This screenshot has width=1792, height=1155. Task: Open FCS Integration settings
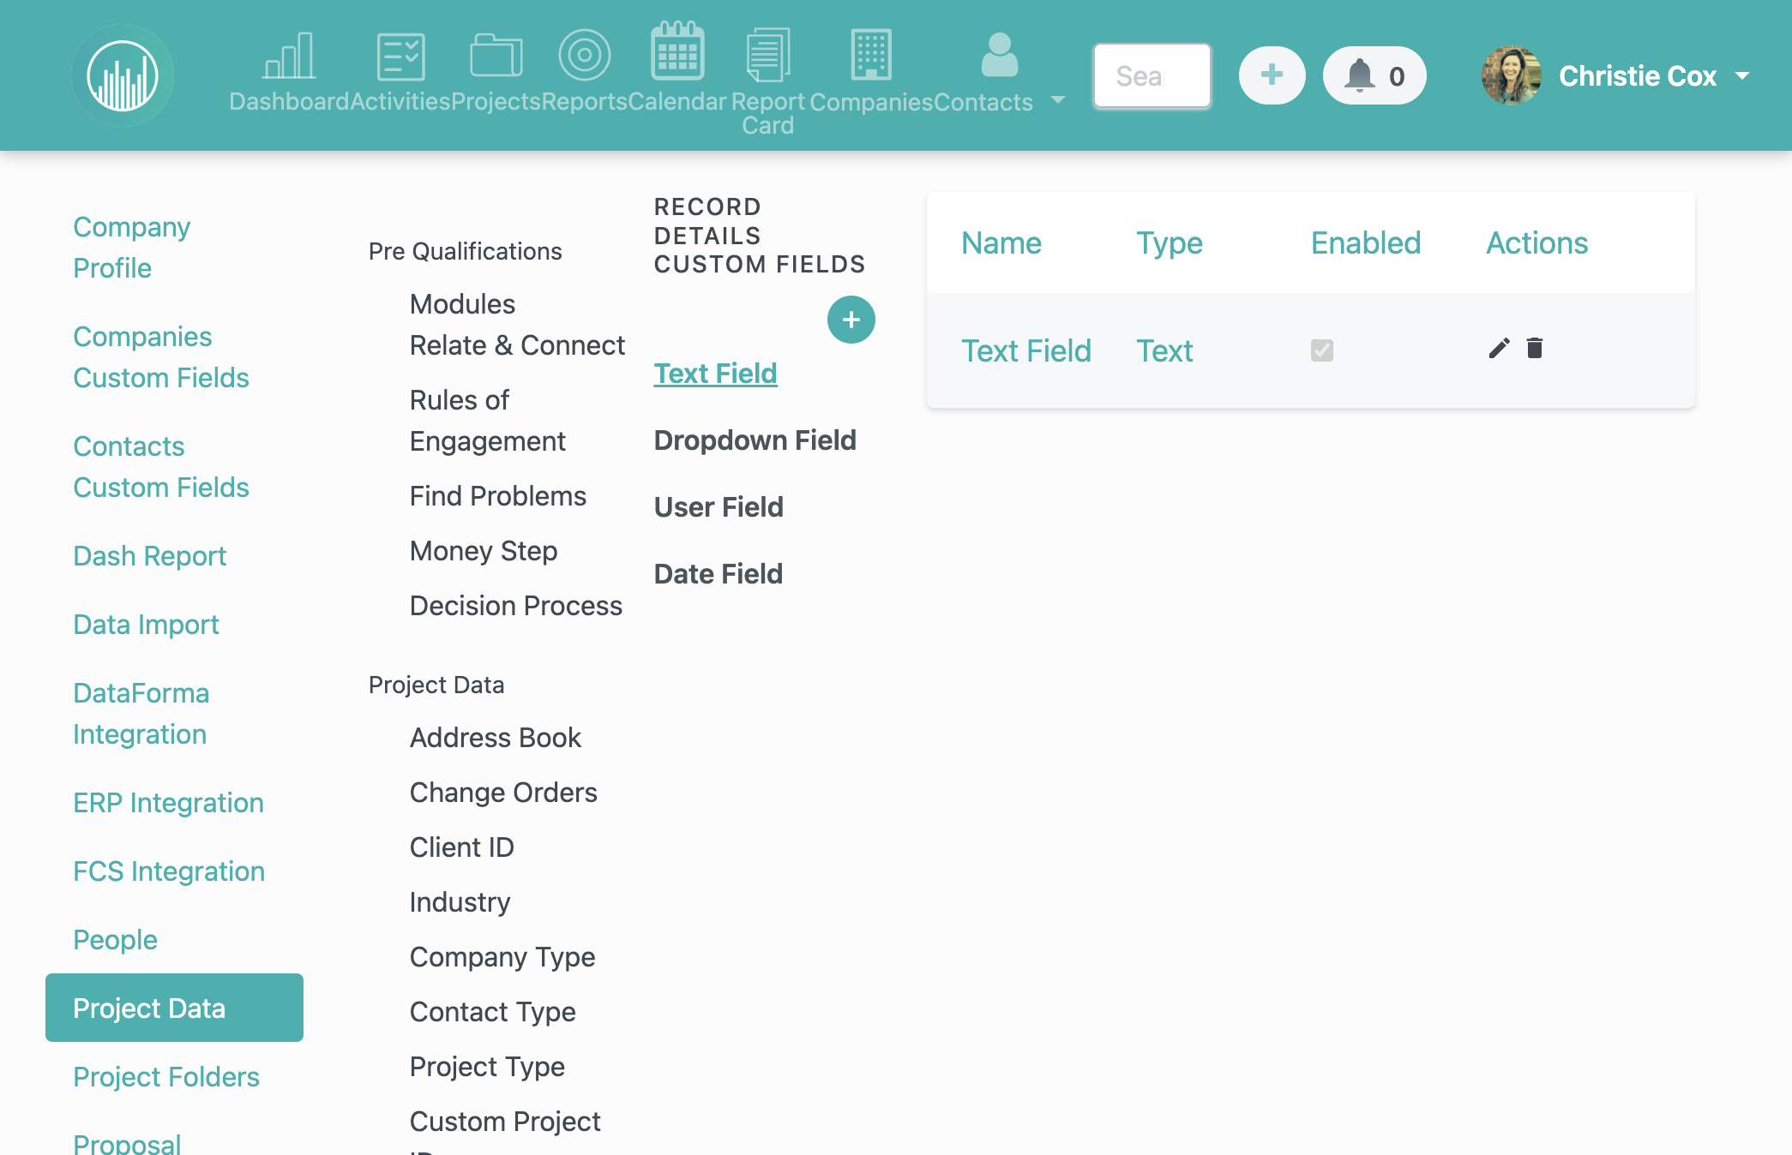coord(169,871)
